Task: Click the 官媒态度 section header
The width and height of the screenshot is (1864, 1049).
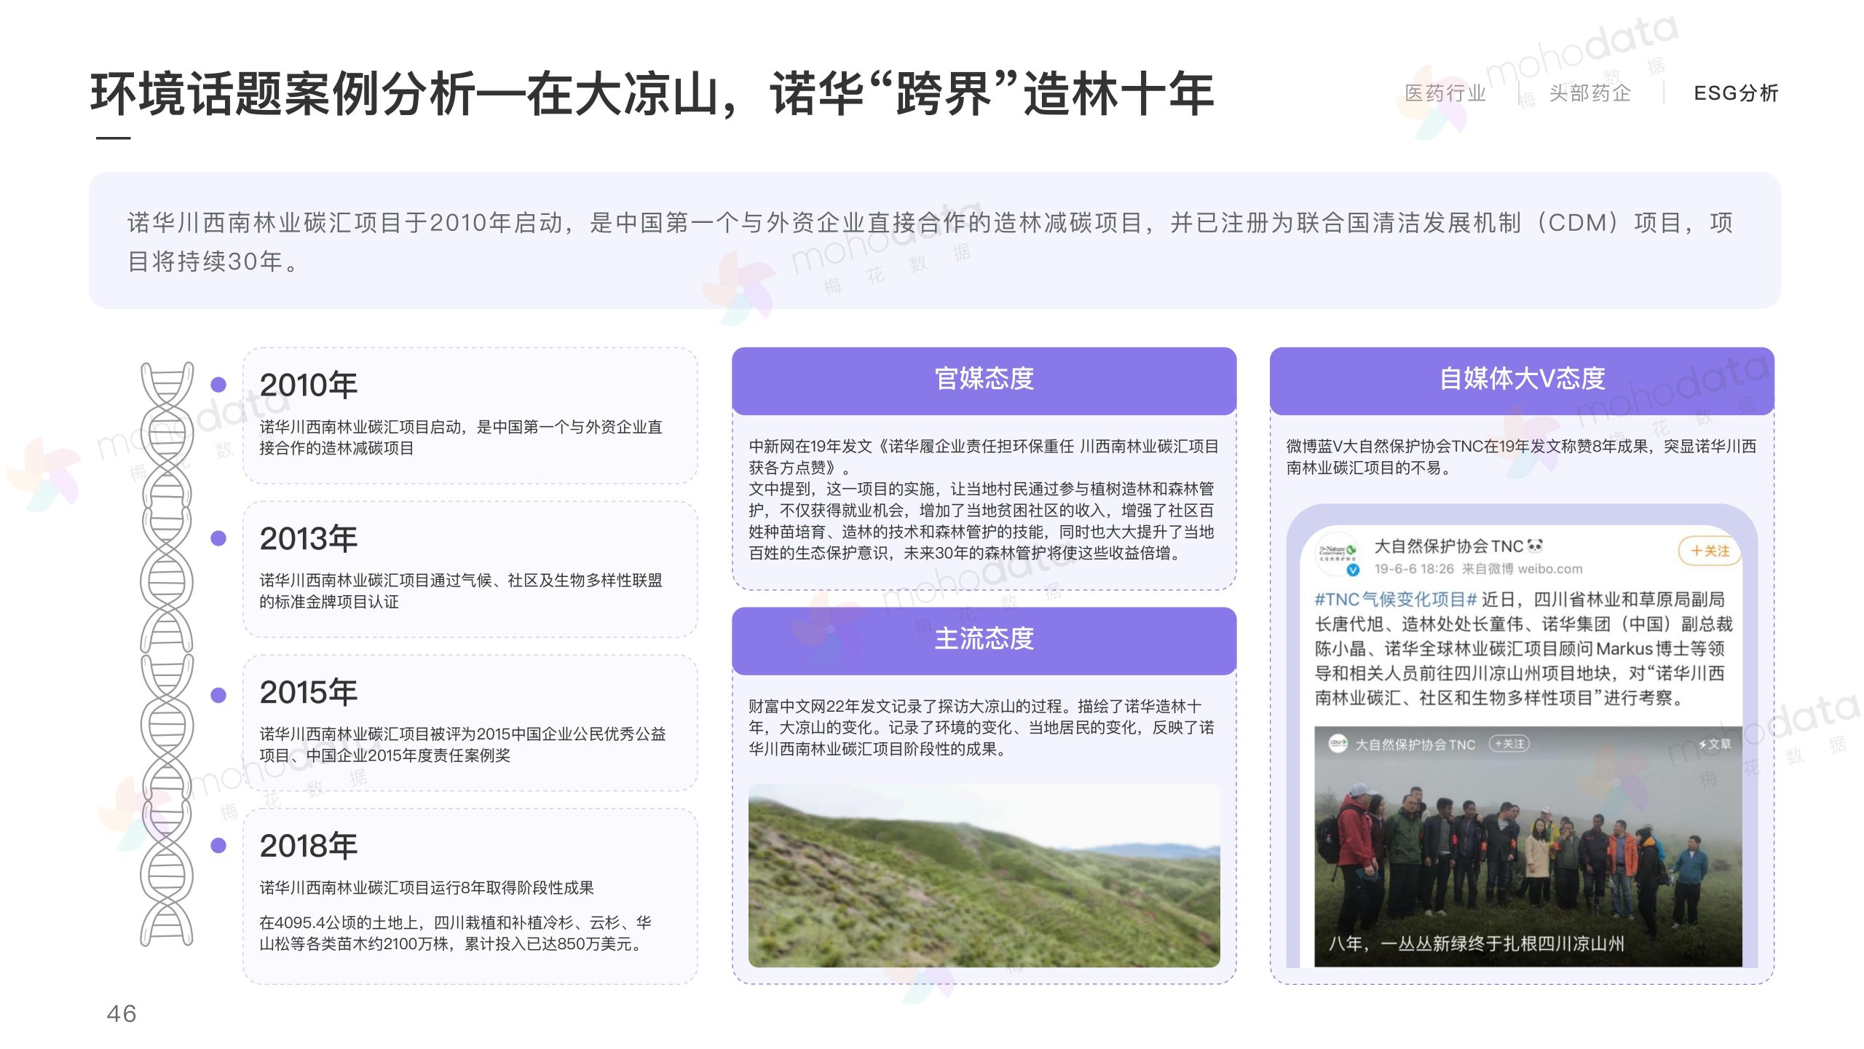Action: click(x=984, y=380)
